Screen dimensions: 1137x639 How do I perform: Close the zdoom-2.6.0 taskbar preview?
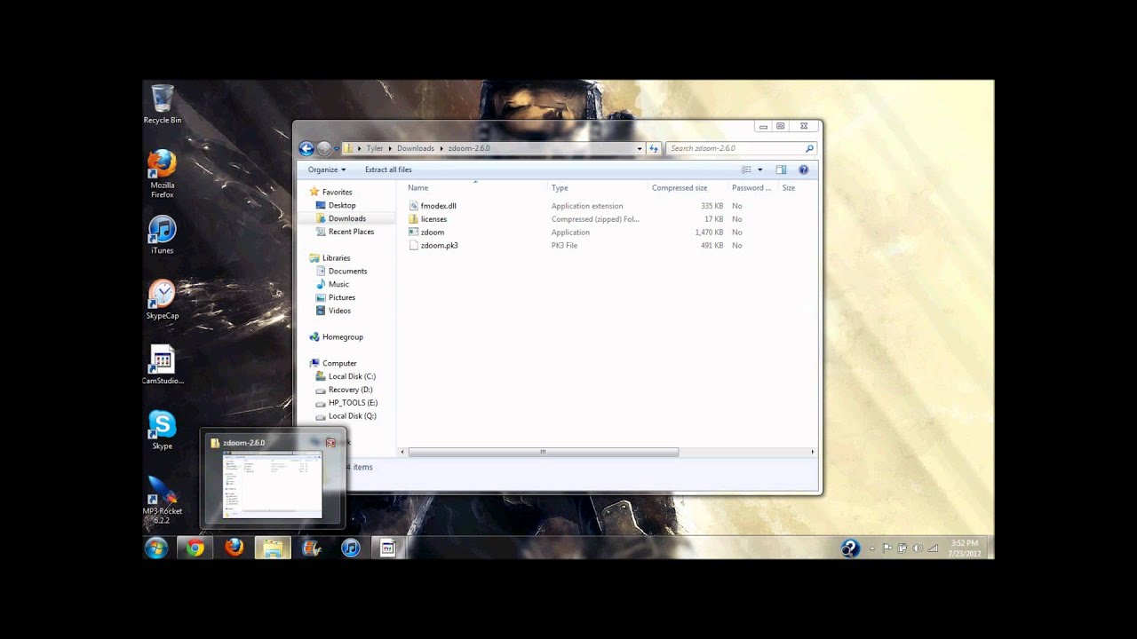(x=330, y=443)
